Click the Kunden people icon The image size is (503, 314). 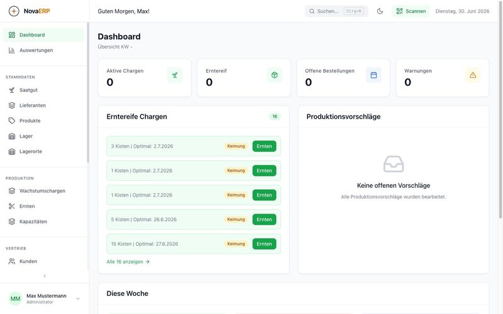click(x=12, y=261)
